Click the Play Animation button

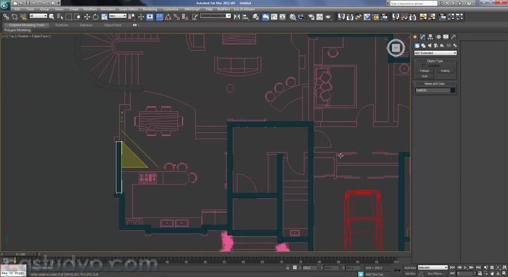tap(465, 268)
